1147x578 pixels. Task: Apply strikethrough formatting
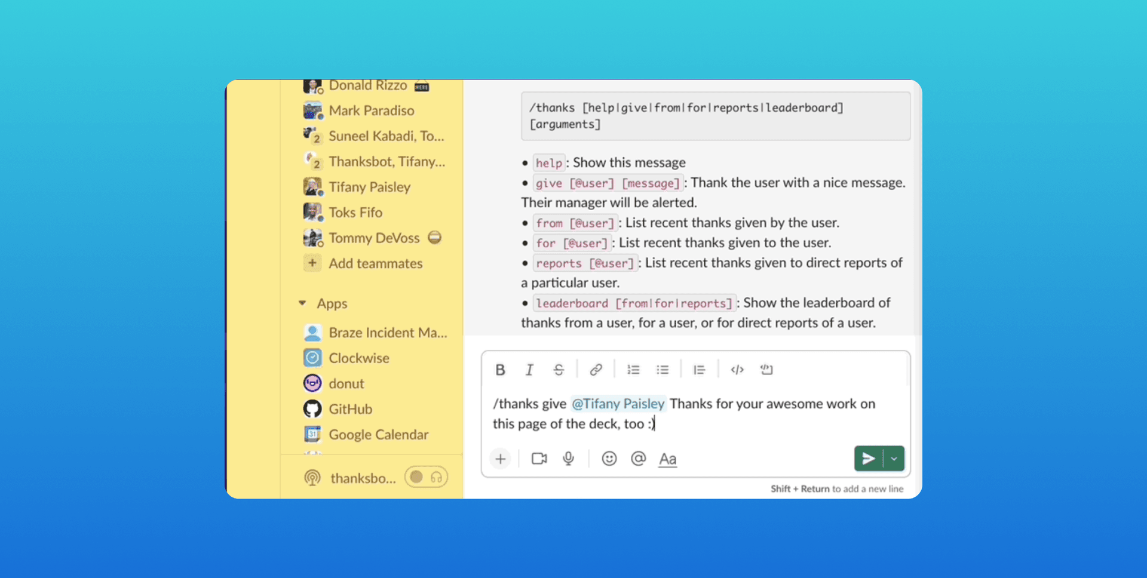tap(559, 370)
